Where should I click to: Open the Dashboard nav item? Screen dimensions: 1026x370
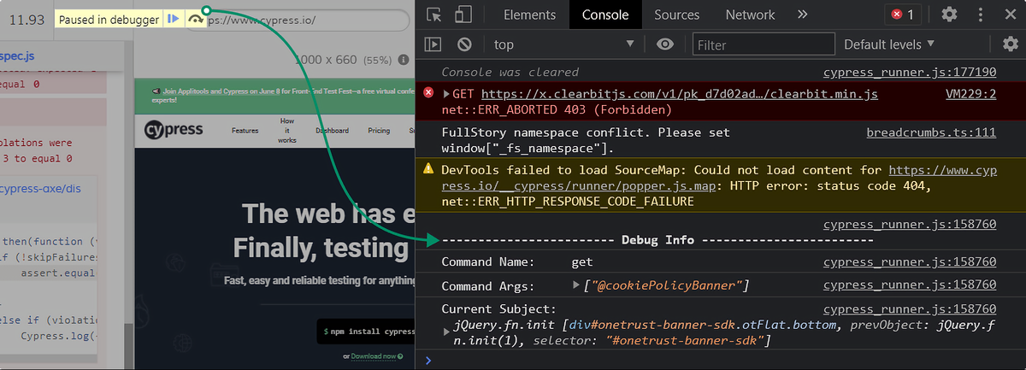click(x=332, y=131)
